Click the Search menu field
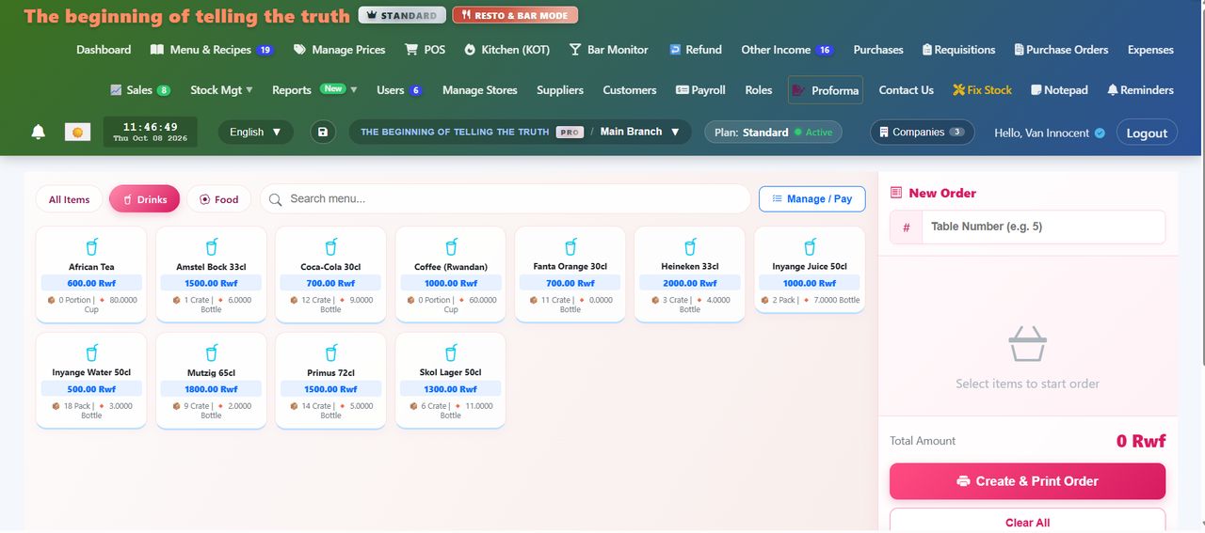Image resolution: width=1205 pixels, height=533 pixels. pyautogui.click(x=505, y=199)
